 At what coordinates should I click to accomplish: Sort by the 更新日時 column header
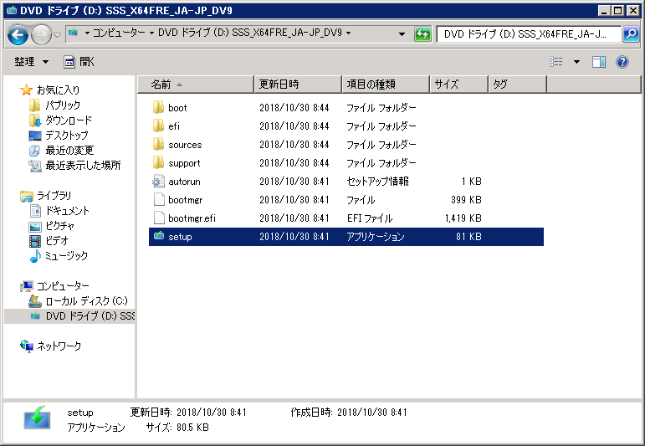tap(298, 85)
